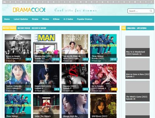Image resolution: width=155 pixels, height=118 pixels.
Task: Click the 'Doronjo (2022) Episode 9' title text
Action: (70, 87)
